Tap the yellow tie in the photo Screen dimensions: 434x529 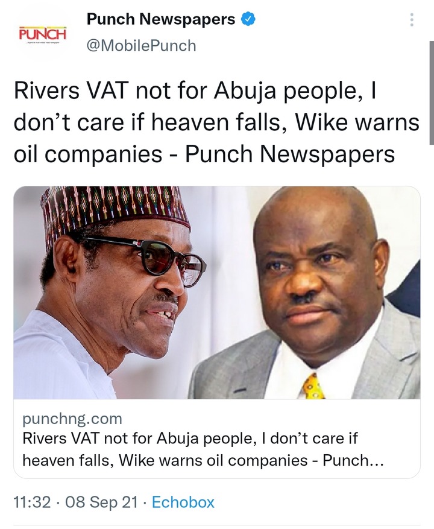(313, 386)
